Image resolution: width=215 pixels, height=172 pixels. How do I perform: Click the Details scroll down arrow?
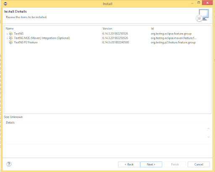(209, 137)
